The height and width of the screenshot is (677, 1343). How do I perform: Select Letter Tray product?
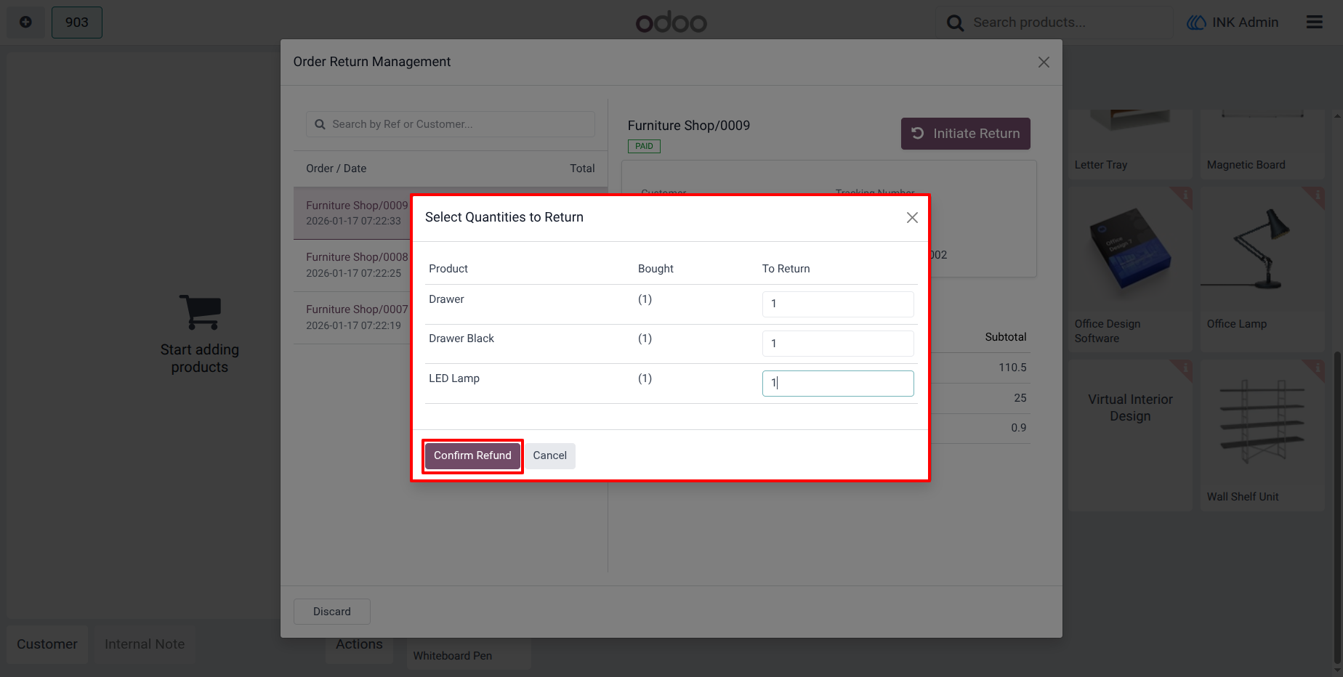(x=1130, y=144)
